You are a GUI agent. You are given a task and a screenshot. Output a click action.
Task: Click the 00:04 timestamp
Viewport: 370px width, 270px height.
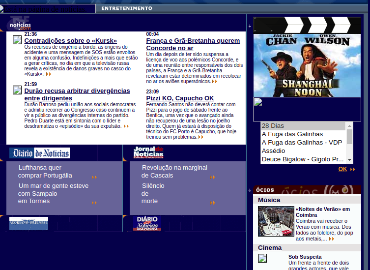(152, 34)
